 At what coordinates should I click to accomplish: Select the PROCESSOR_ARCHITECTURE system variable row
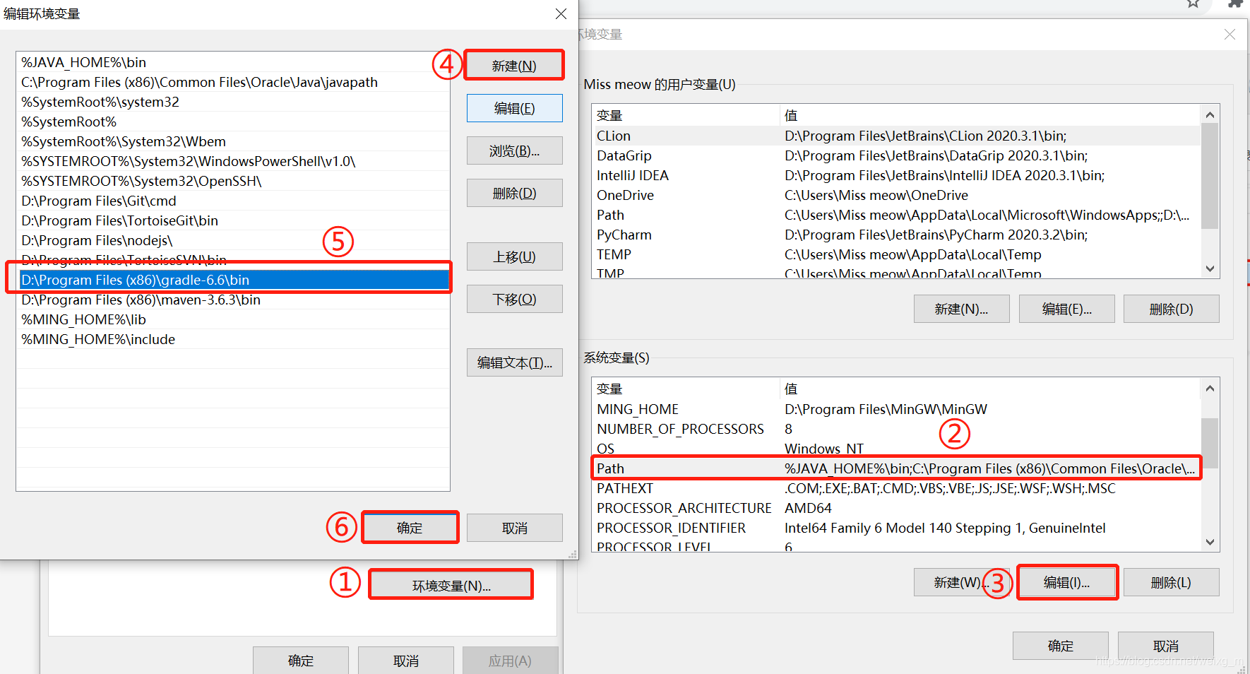click(895, 508)
